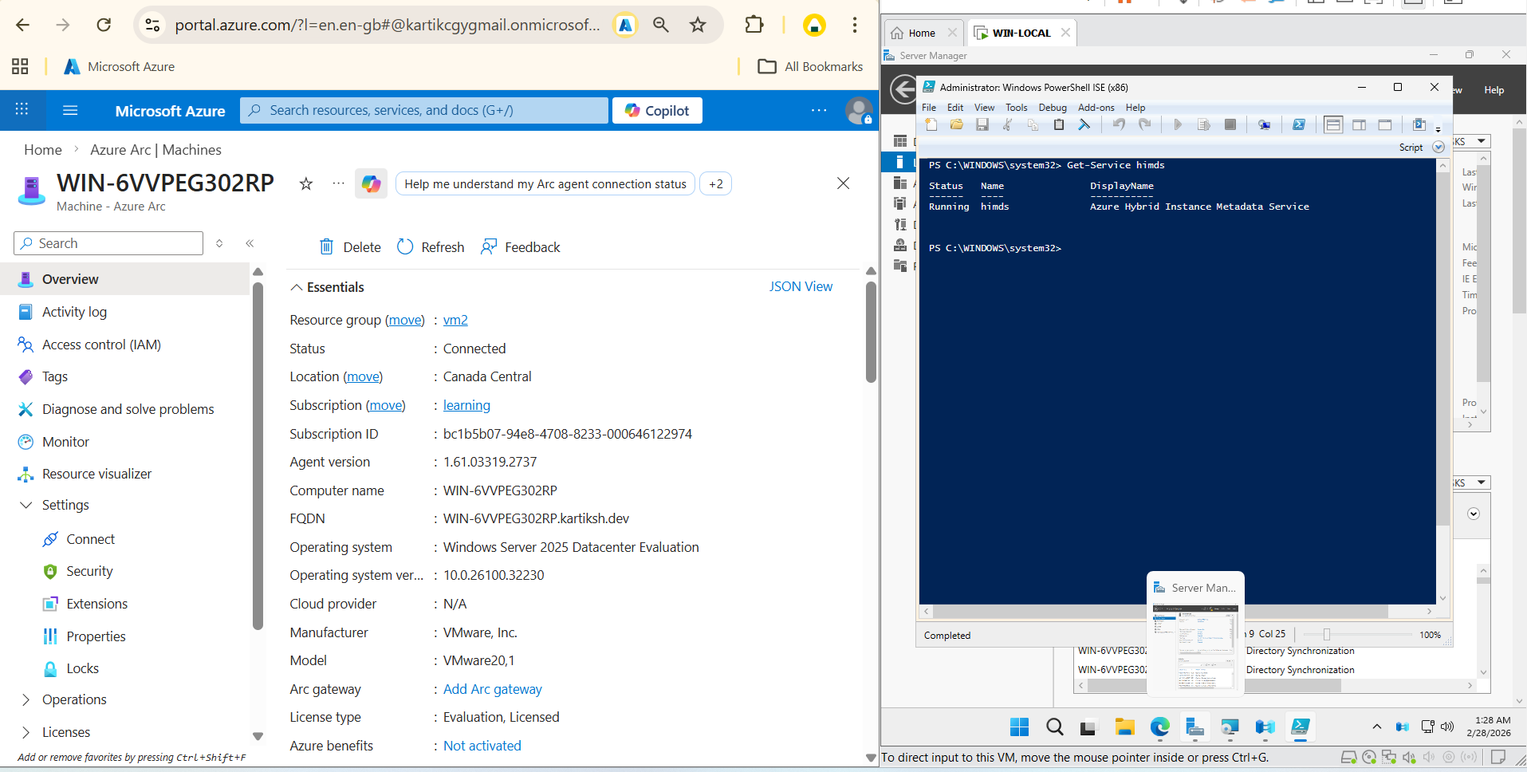1527x772 pixels.
Task: Click Help me understand Arc connection status
Action: [x=545, y=184]
